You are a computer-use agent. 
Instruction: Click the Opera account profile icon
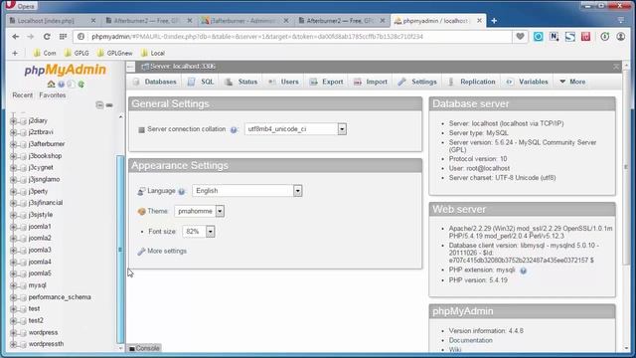tap(620, 37)
